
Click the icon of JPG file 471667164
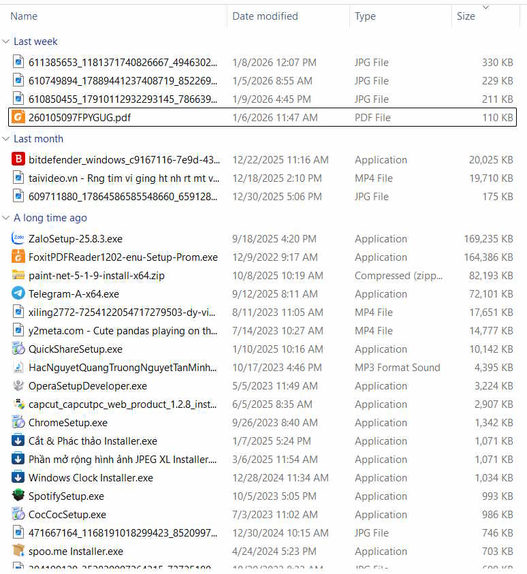(x=18, y=532)
